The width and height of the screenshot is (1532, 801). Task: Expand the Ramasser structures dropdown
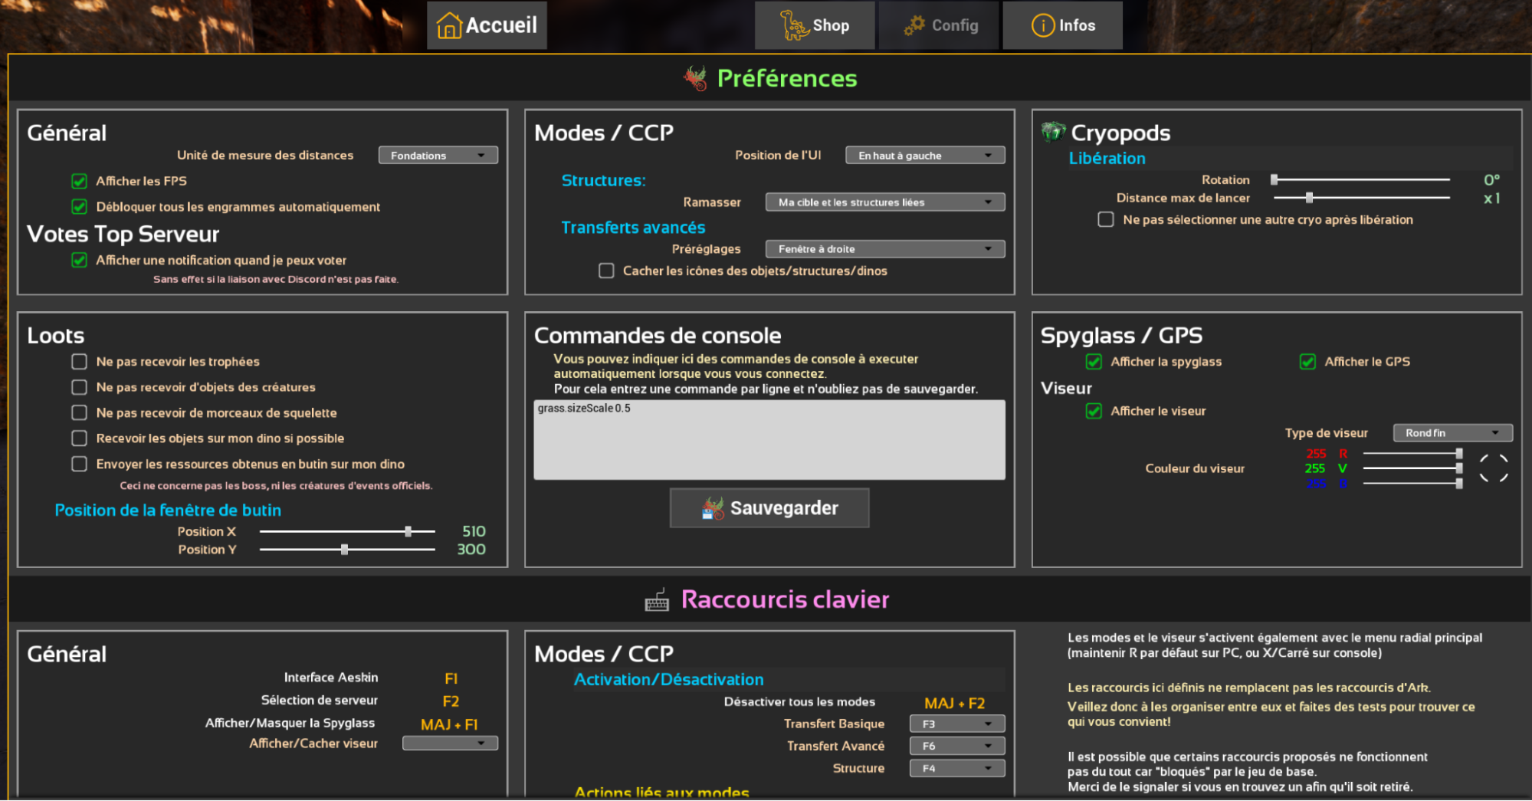(x=885, y=202)
